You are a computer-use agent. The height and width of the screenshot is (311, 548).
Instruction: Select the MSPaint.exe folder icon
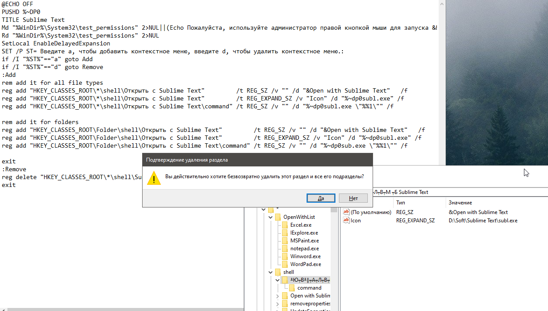286,241
